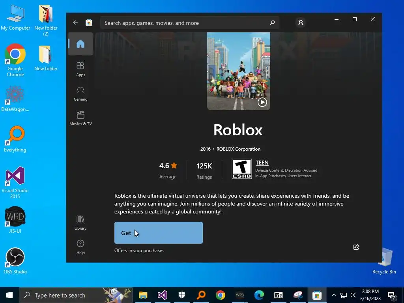Click the Roblox cover art thumbnail

(239, 71)
